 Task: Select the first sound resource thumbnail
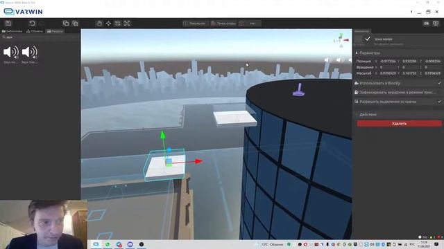11,53
